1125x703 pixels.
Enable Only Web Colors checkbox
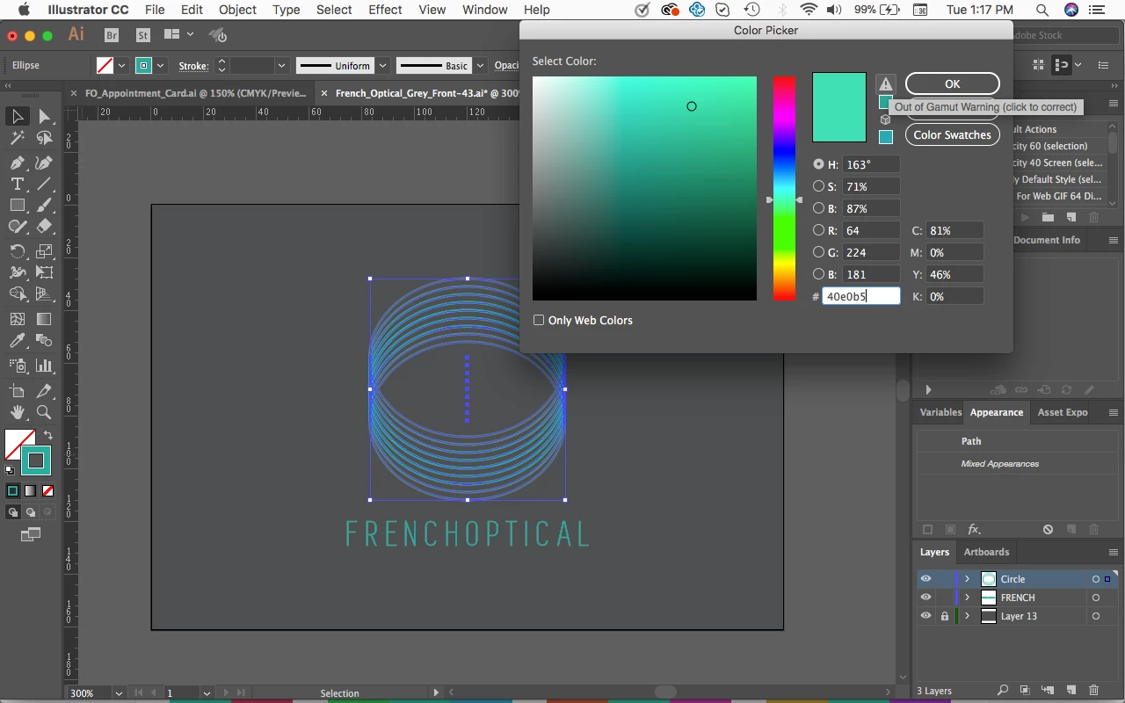(539, 321)
